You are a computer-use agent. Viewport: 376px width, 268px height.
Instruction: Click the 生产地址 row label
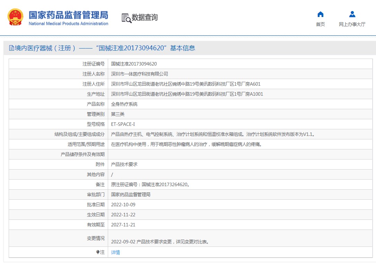[96, 94]
